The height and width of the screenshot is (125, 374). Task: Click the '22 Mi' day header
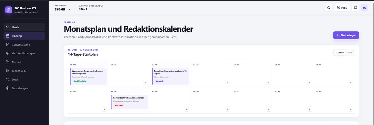point(155,65)
